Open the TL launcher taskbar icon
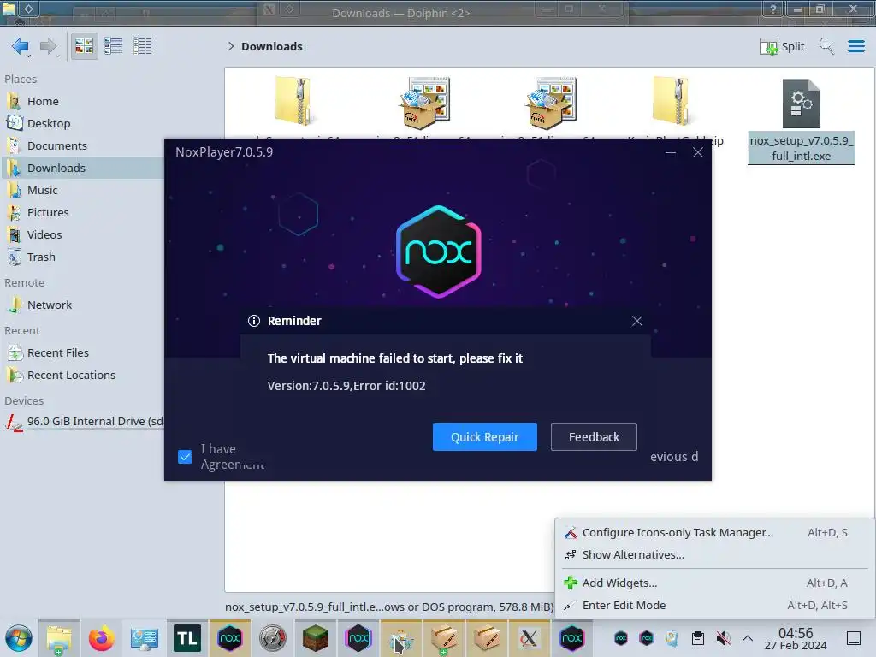The width and height of the screenshot is (876, 657). tap(187, 638)
